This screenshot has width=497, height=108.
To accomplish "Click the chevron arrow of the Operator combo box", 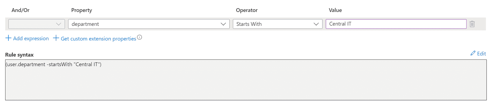I will tap(316, 24).
